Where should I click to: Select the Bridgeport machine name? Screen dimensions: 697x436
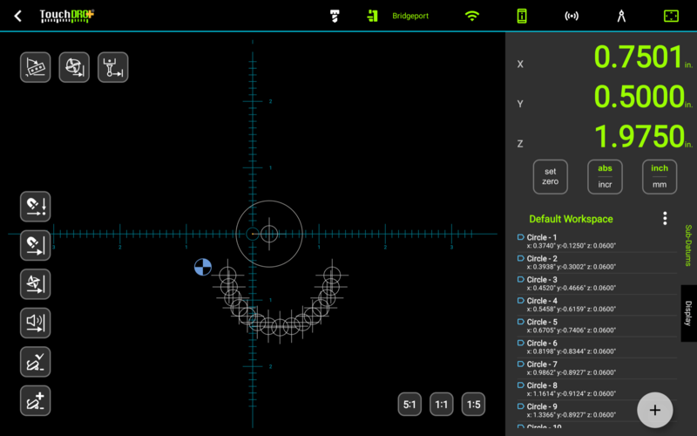pyautogui.click(x=410, y=16)
